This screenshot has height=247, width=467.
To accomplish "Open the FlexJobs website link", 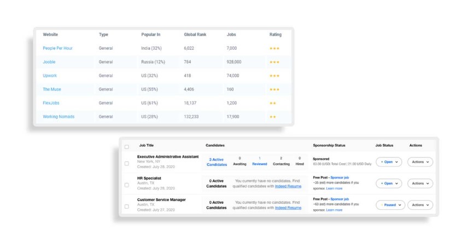I will [x=51, y=103].
